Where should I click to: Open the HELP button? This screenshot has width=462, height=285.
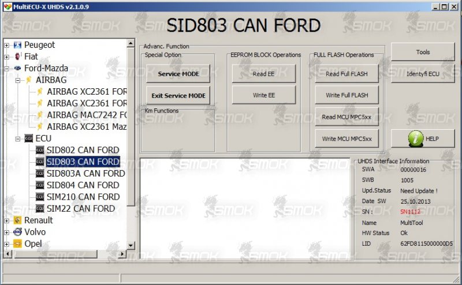pyautogui.click(x=423, y=138)
